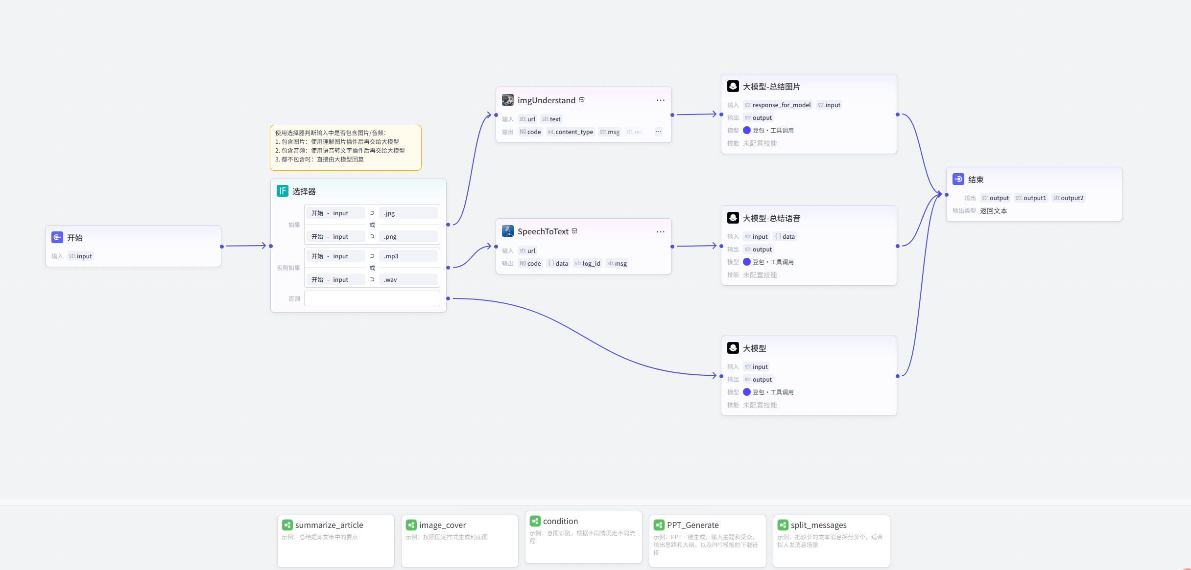Click the yellow selector instructions comment note
Viewport: 1191px width, 570px height.
pyautogui.click(x=345, y=147)
